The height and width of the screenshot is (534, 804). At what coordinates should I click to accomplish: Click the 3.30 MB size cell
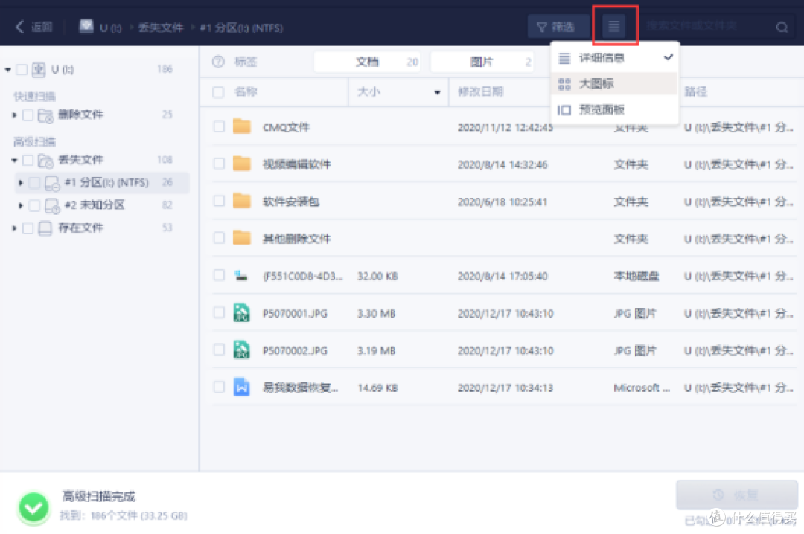pyautogui.click(x=377, y=313)
